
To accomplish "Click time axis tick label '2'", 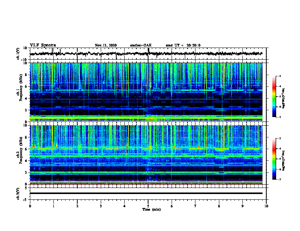I will click(x=77, y=206).
